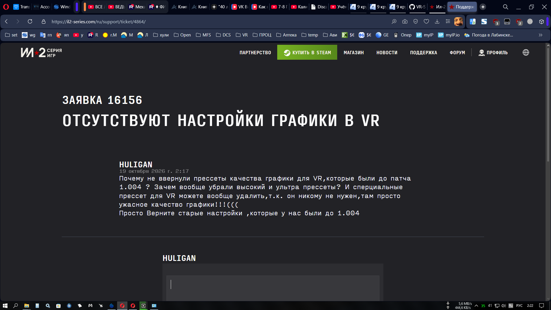The width and height of the screenshot is (551, 310).
Task: Reload the page with refresh icon
Action: [x=30, y=22]
